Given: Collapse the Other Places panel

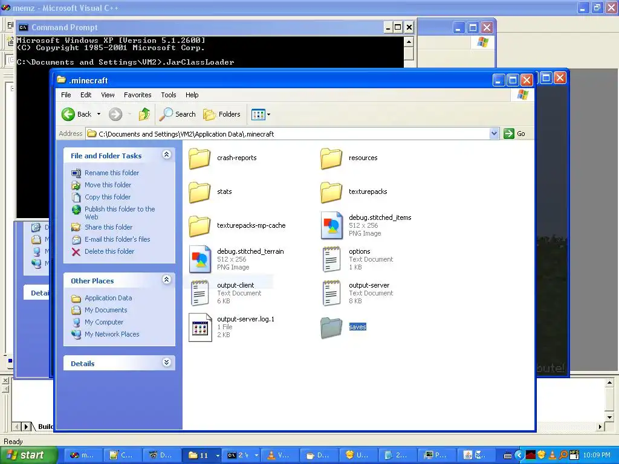Looking at the screenshot, I should pyautogui.click(x=167, y=280).
